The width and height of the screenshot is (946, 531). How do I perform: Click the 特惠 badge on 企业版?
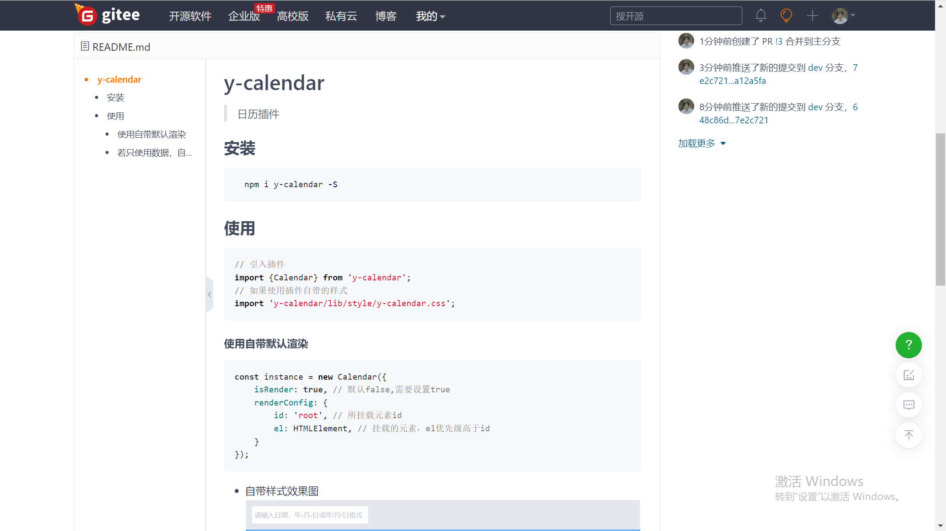tap(264, 8)
